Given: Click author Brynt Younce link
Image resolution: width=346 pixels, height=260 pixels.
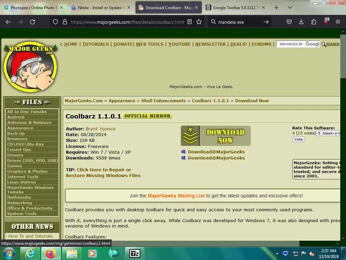Looking at the screenshot, I should (100, 129).
